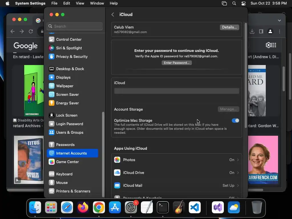This screenshot has width=292, height=219.
Task: Open Trash in the Dock
Action: [x=257, y=207]
